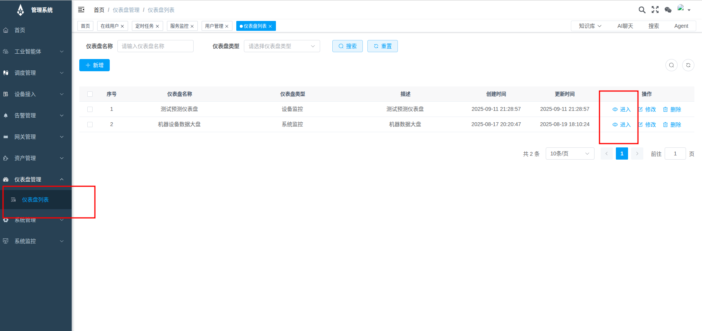Click round search toggle icon above table
The image size is (702, 331).
coord(672,65)
